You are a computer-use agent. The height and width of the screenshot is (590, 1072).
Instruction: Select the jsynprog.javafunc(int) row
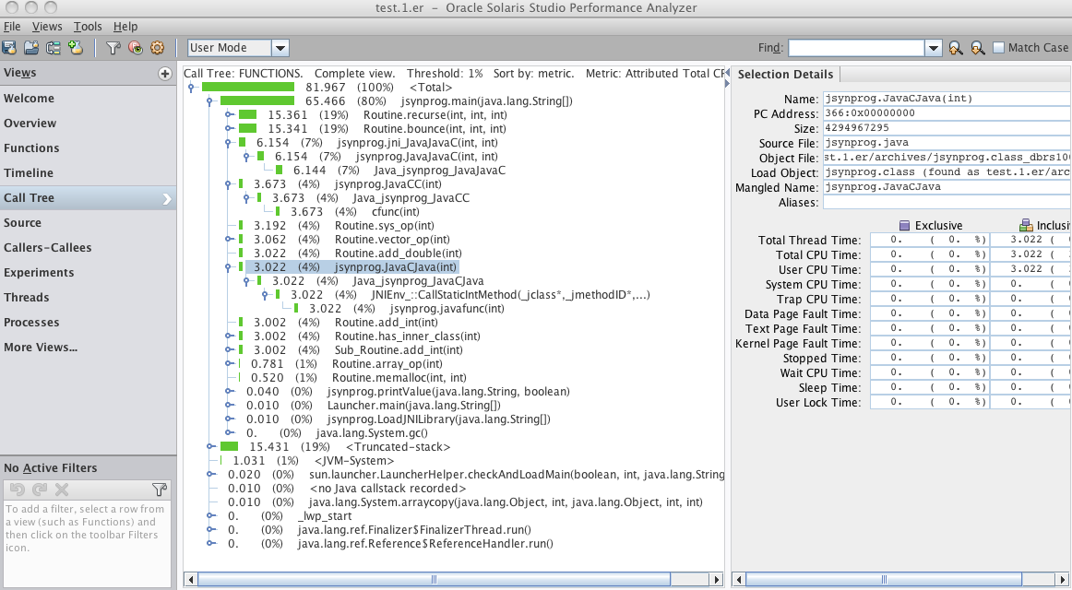[x=407, y=309]
